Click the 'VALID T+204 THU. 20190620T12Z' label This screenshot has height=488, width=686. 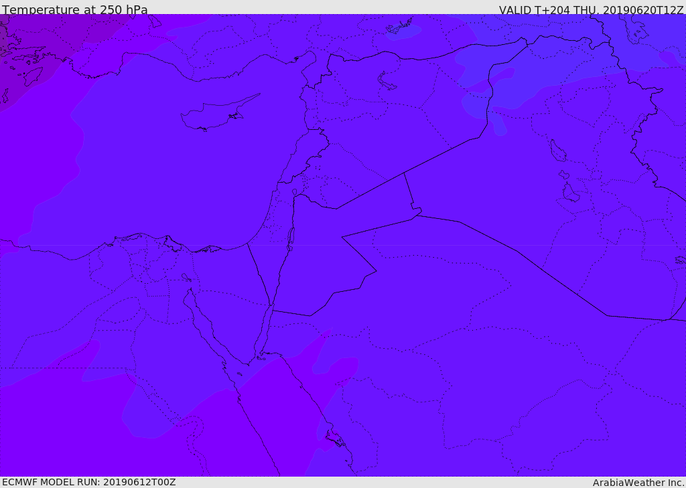(x=591, y=9)
